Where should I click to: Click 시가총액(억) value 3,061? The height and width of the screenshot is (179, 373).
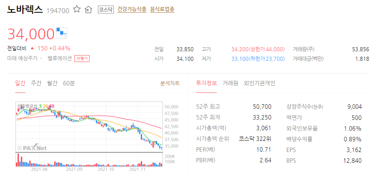click(x=265, y=129)
